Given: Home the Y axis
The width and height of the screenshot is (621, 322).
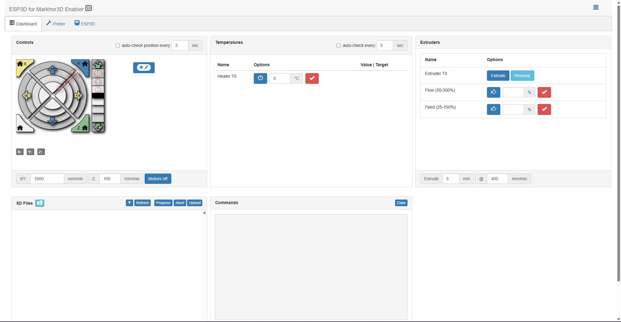Looking at the screenshot, I should 83,64.
